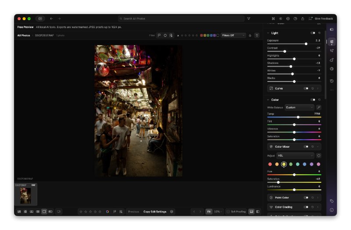Open the Adjust HSL dropdown
This screenshot has width=351, height=230.
coord(295,156)
